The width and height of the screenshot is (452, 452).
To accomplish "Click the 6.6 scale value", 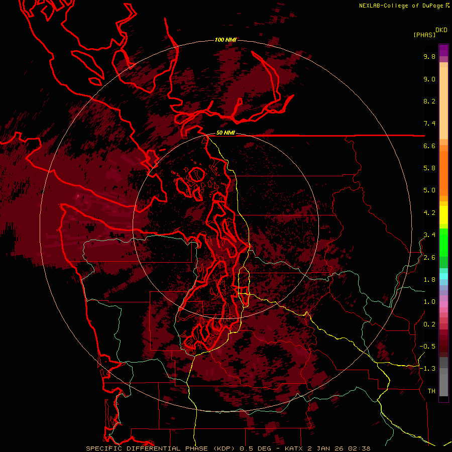I will pos(429,146).
